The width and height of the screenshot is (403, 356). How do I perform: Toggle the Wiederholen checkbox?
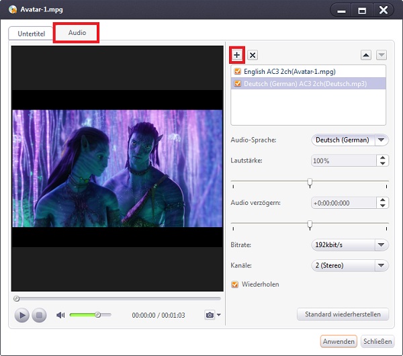pyautogui.click(x=234, y=285)
